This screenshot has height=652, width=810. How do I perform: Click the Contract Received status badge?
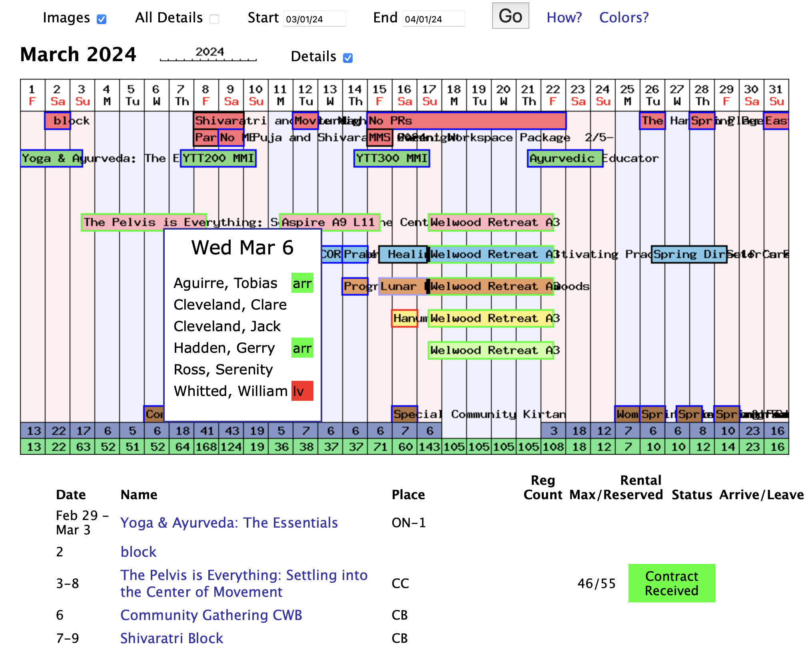point(671,583)
